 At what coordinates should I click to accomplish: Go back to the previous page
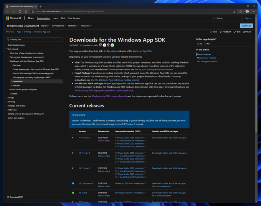(x=8, y=12)
